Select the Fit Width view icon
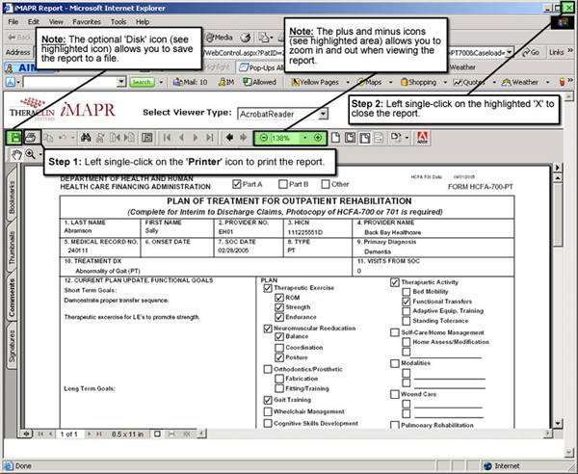 point(364,138)
